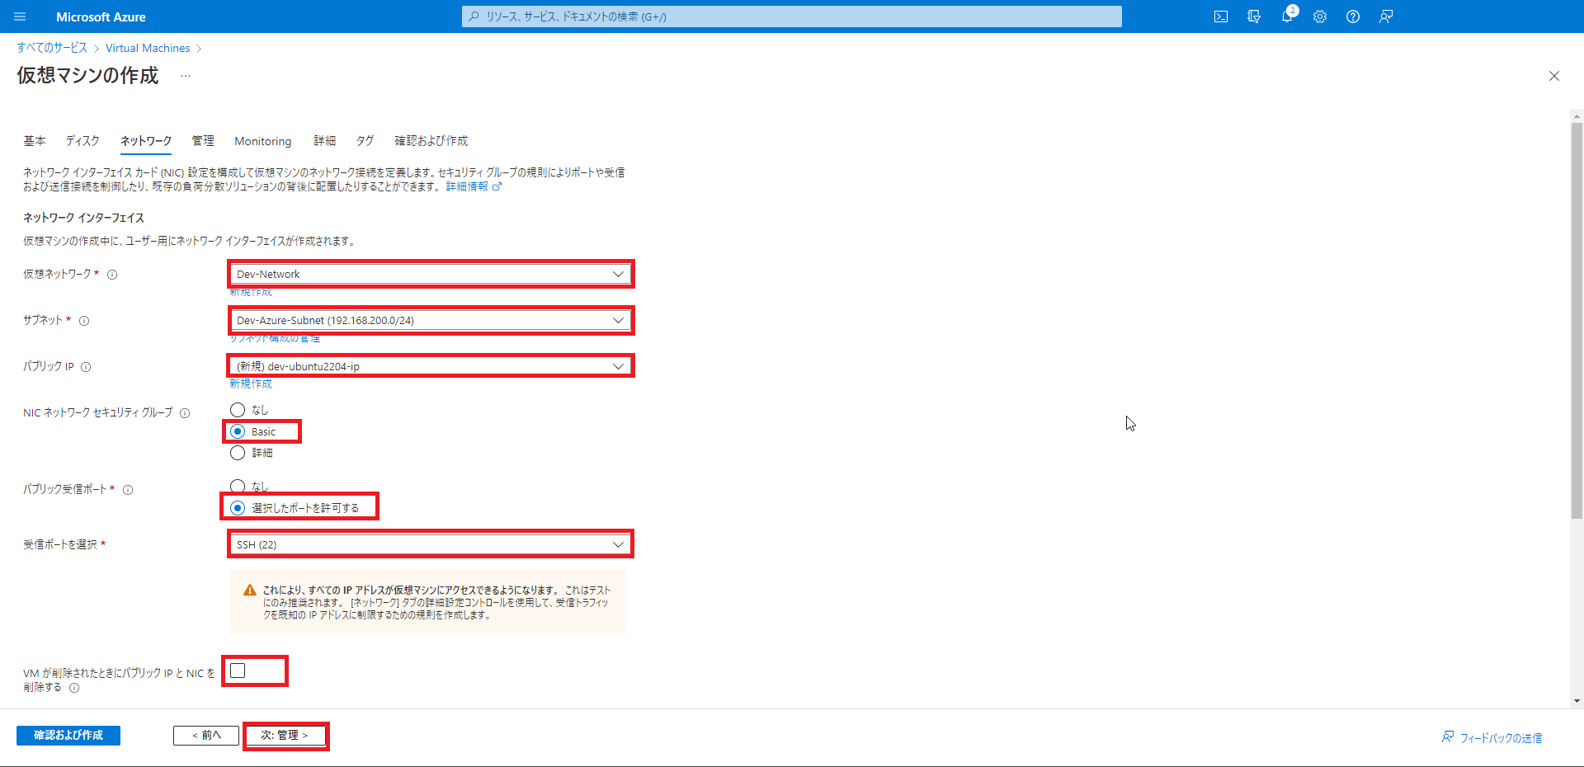Viewport: 1584px width, 767px height.
Task: Click 新規作成 link under public IP
Action: pyautogui.click(x=251, y=384)
